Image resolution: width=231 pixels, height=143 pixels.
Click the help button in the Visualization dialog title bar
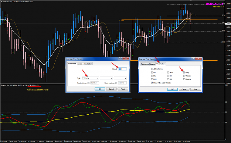pyautogui.click(x=193, y=59)
